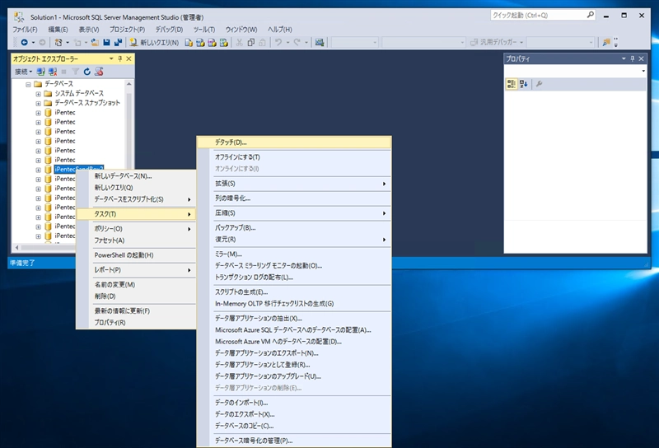Click the navigate backward toolbar icon
The height and width of the screenshot is (448, 659).
pyautogui.click(x=25, y=42)
